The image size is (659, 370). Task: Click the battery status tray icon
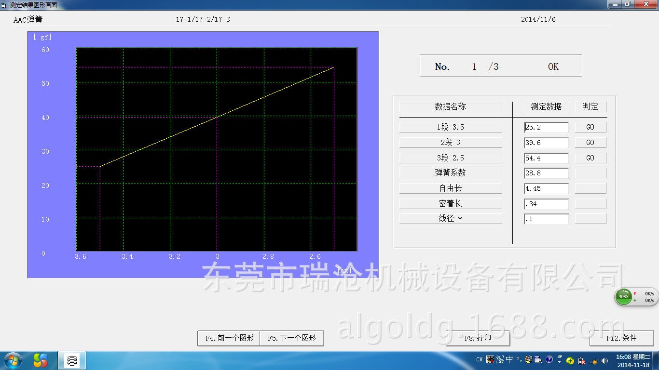click(582, 361)
